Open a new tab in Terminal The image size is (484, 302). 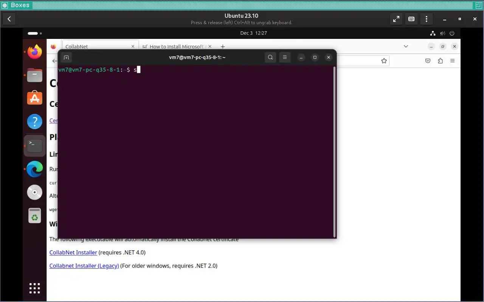(66, 57)
